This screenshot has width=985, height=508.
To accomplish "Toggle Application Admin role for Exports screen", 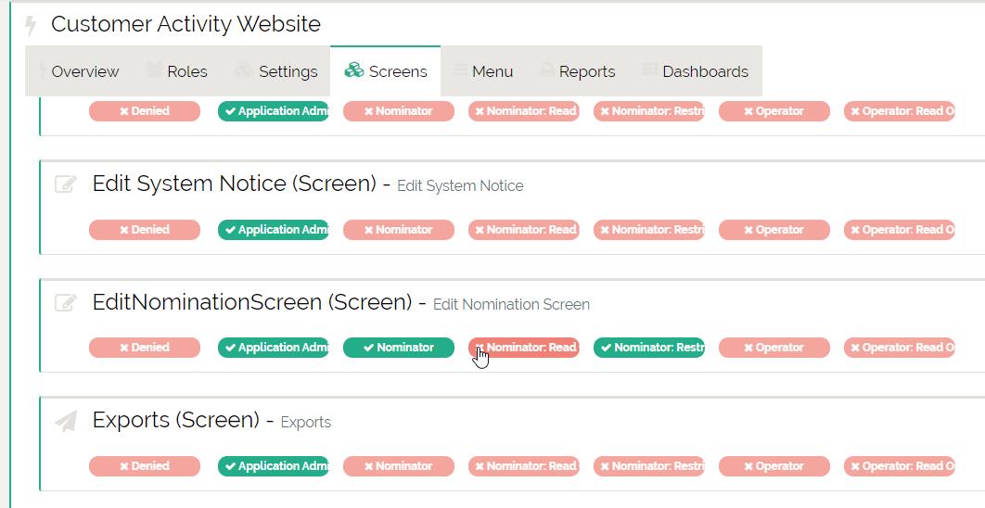I will point(274,466).
